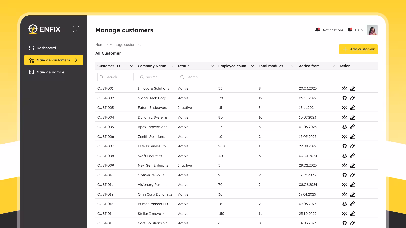This screenshot has width=406, height=228.
Task: Click Notifications label in header
Action: (x=333, y=30)
